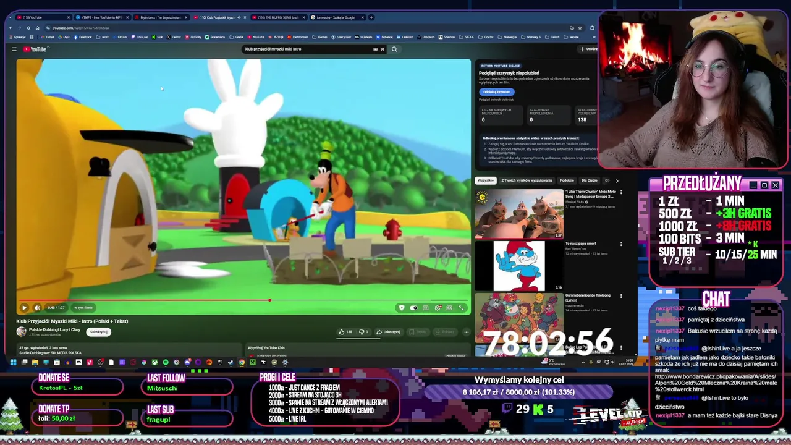Open the on-screen keyboard in the search box

tap(375, 49)
